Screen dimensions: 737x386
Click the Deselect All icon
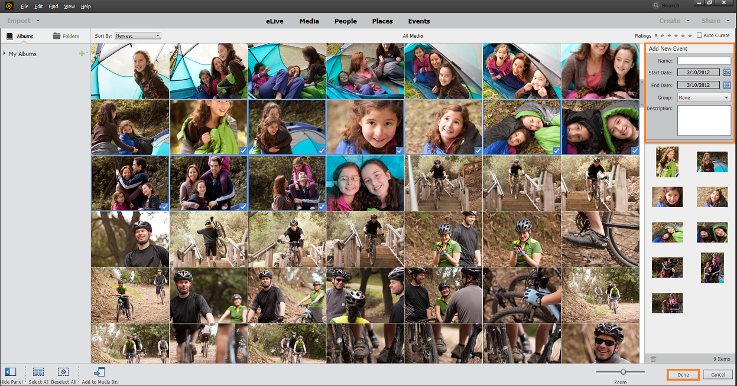click(64, 372)
